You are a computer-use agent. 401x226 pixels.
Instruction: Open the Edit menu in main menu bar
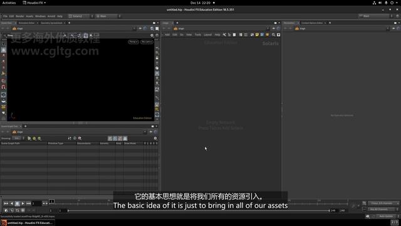point(11,16)
